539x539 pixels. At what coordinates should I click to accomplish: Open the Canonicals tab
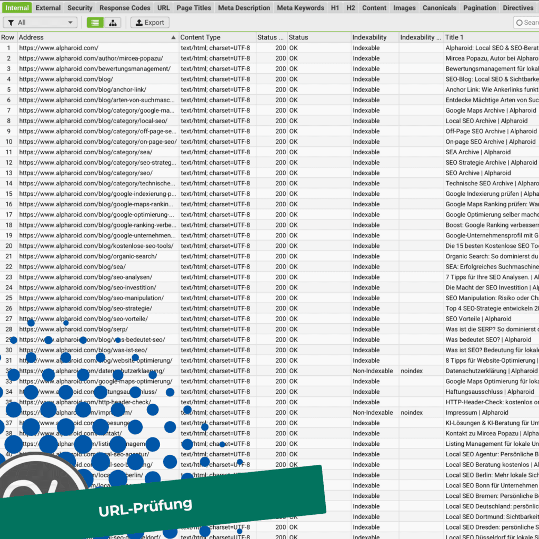[x=440, y=7]
